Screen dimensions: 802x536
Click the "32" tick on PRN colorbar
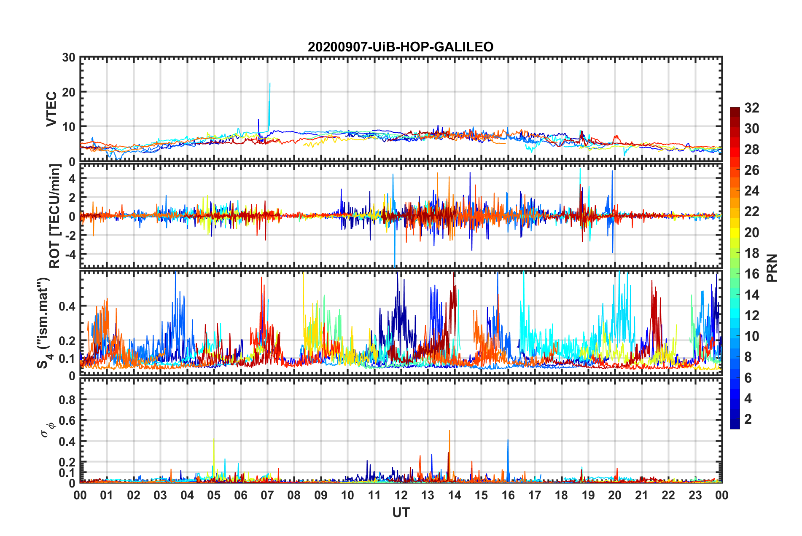[x=751, y=108]
